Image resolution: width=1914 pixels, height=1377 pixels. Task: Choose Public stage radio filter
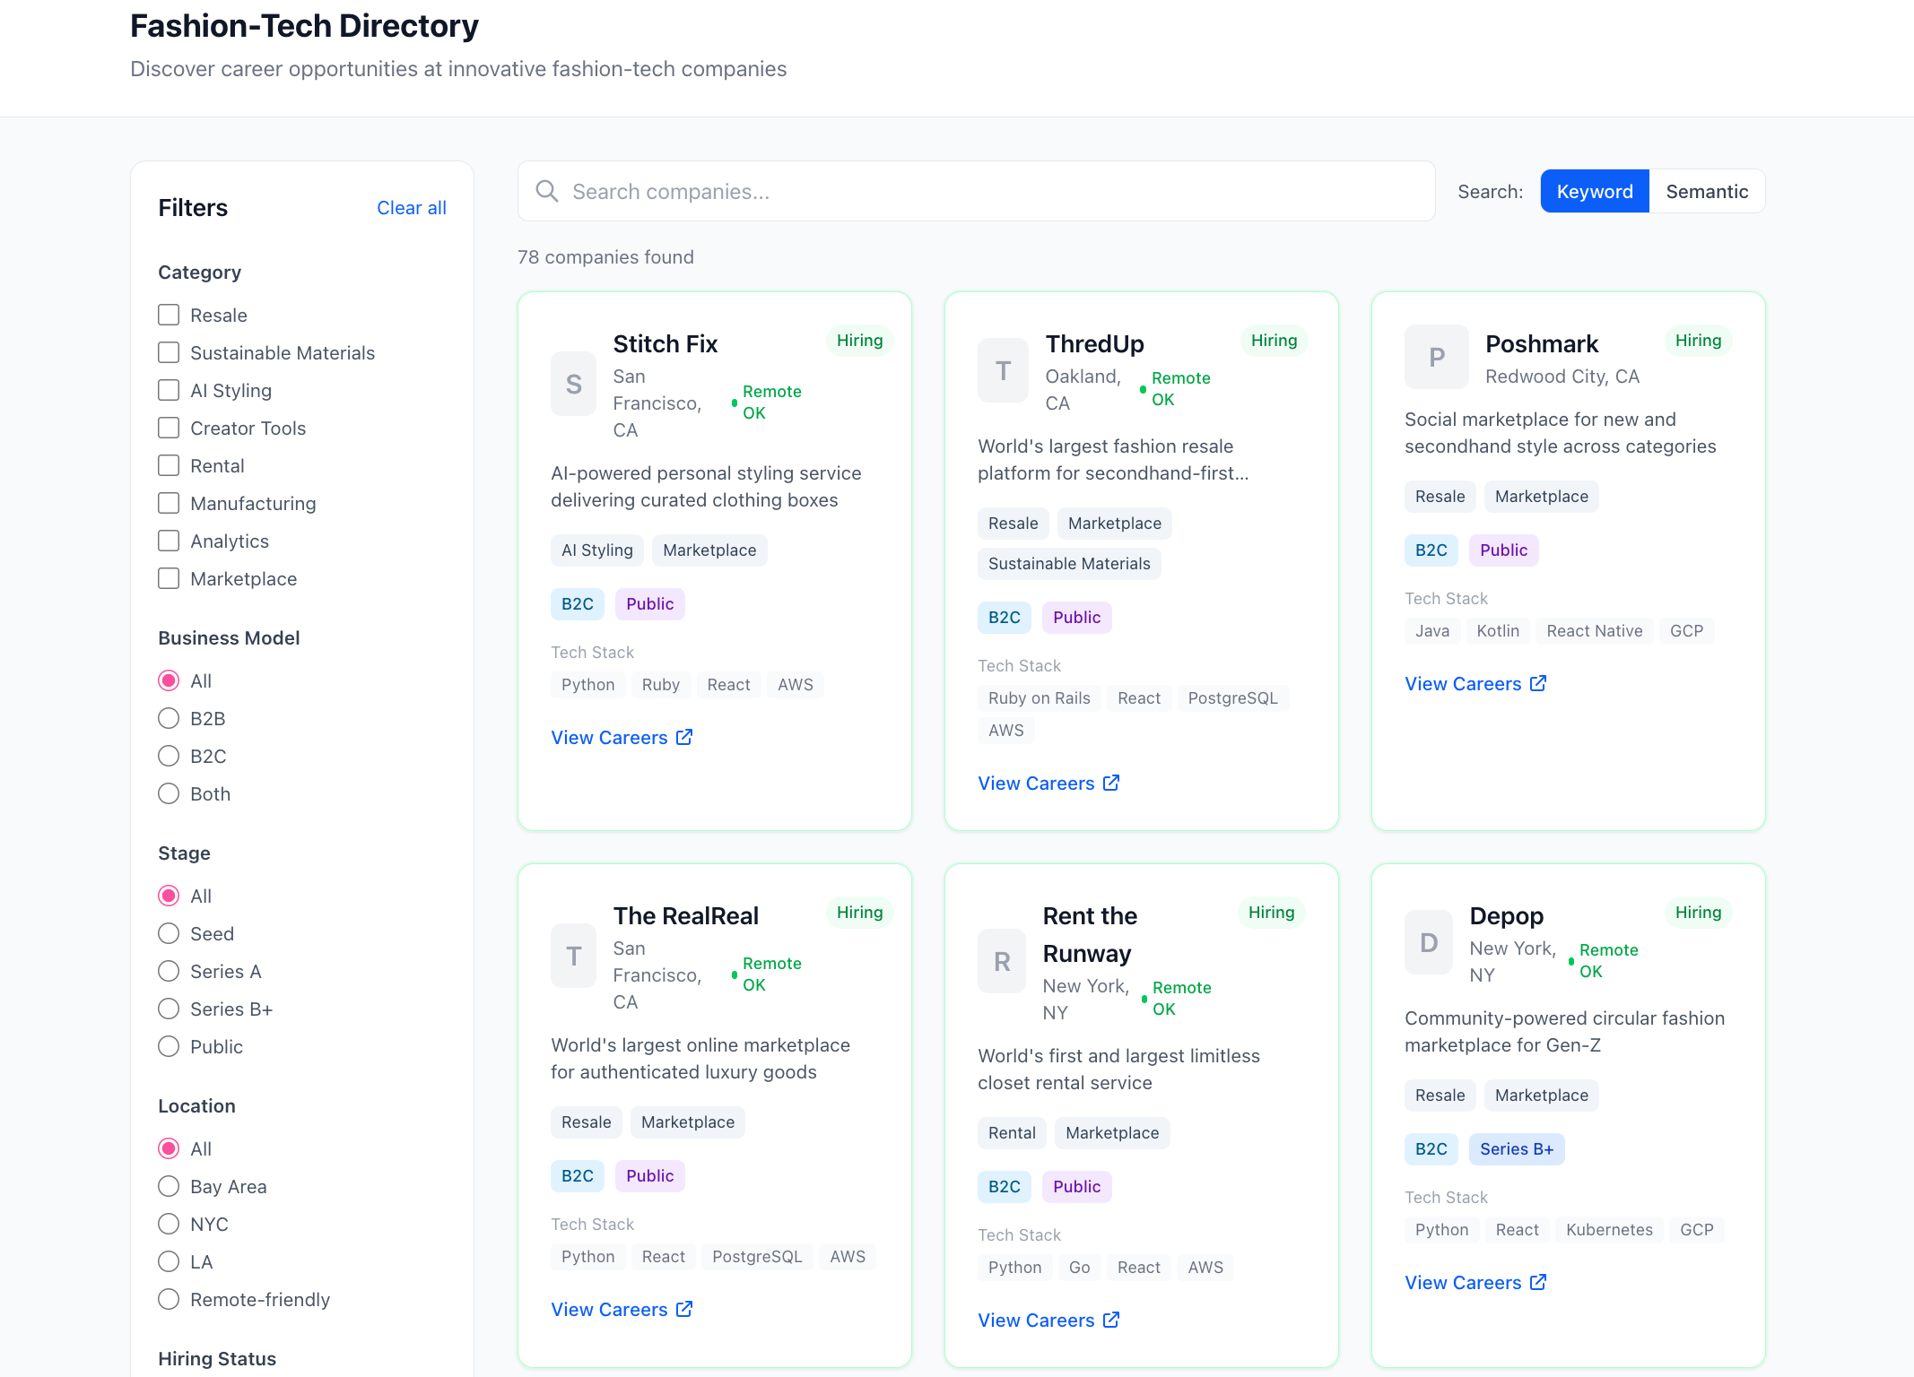click(x=169, y=1046)
